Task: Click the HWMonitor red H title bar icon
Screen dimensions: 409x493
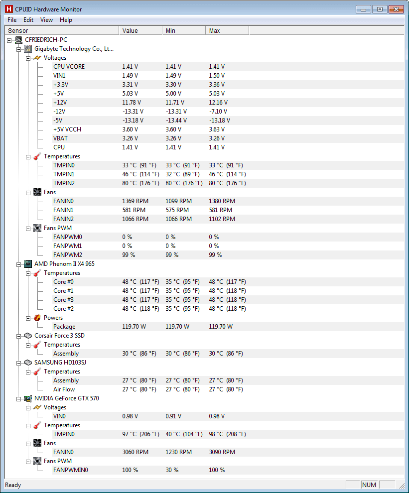Action: pos(8,9)
